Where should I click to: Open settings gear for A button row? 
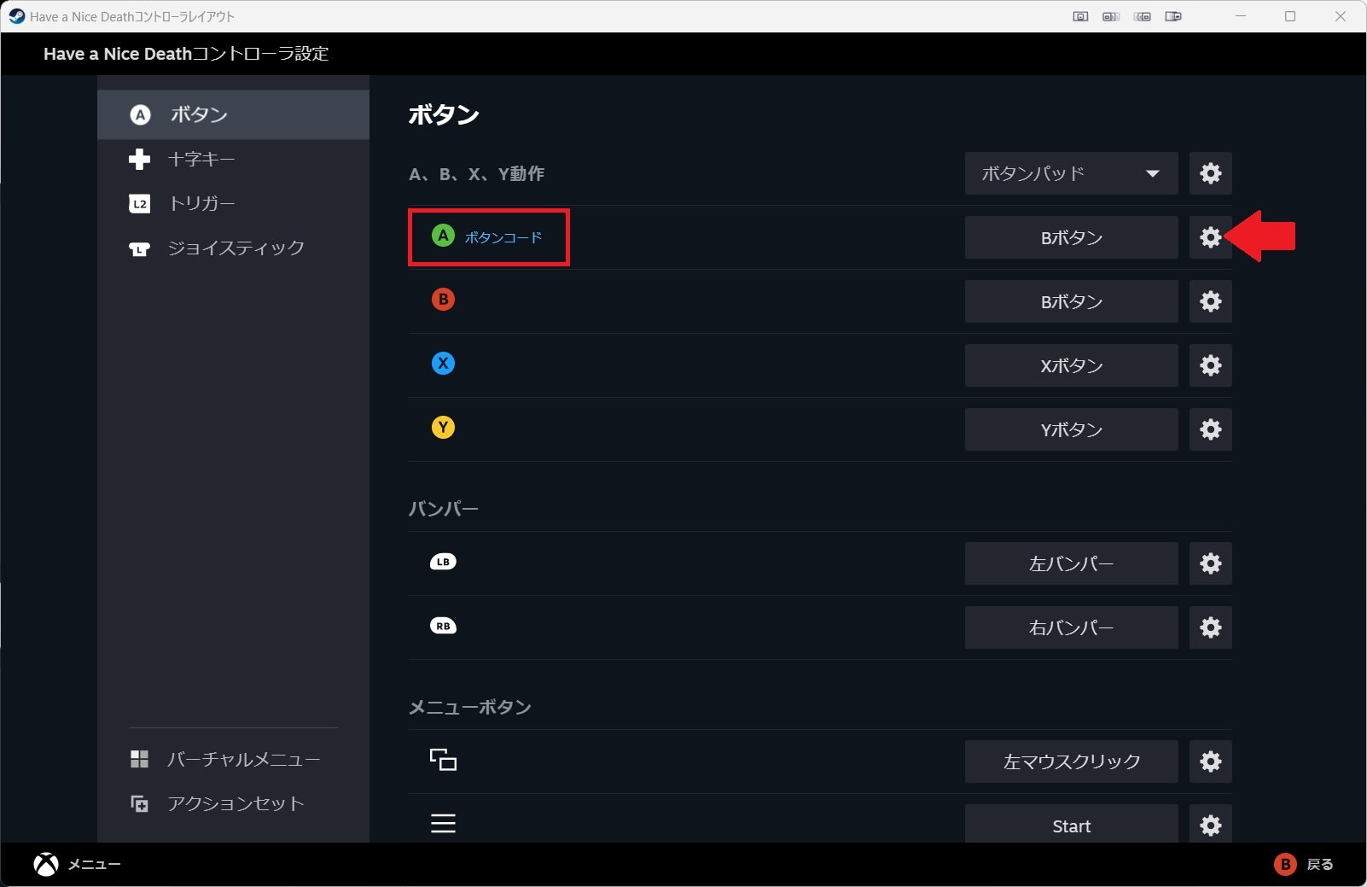(1210, 237)
